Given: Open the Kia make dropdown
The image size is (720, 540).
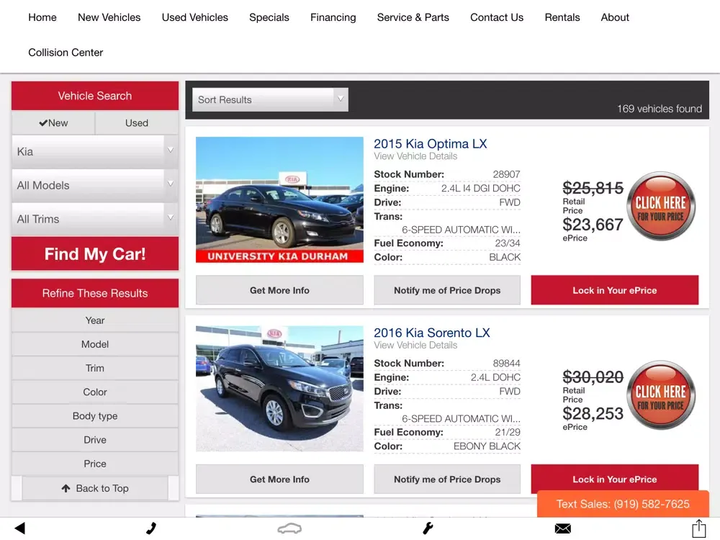Looking at the screenshot, I should (95, 151).
